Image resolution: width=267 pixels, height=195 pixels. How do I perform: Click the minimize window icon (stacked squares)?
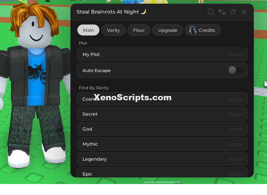233,12
